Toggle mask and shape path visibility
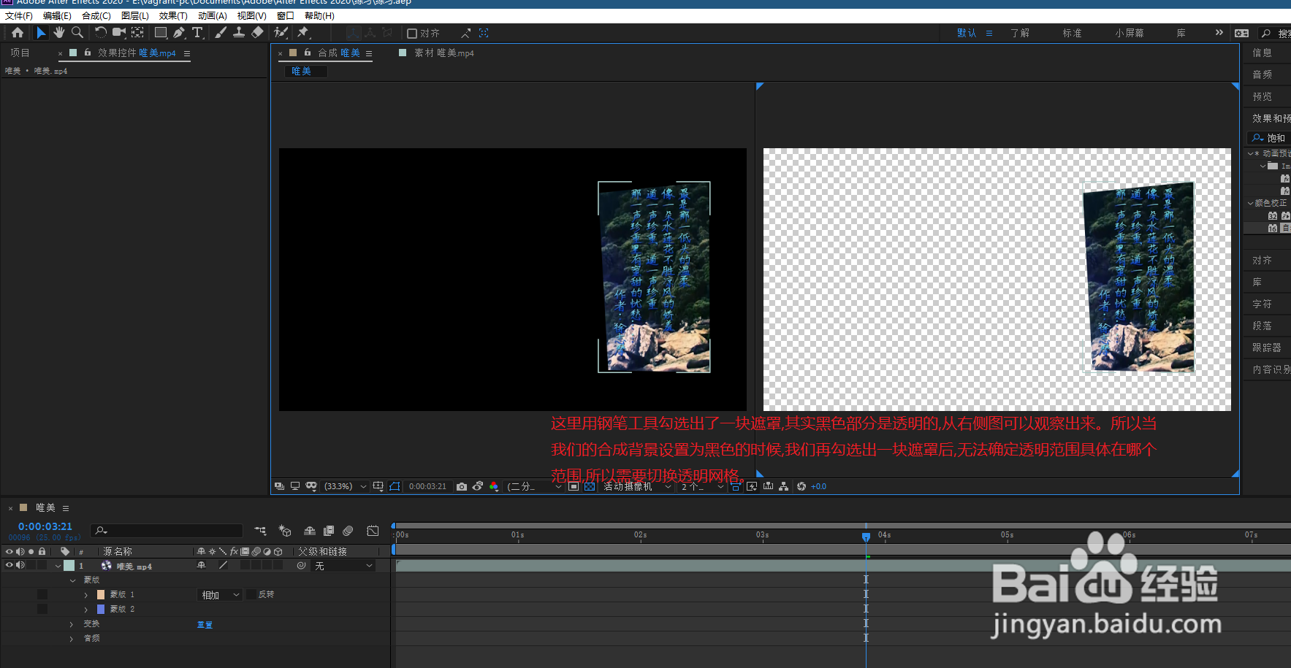Screen dimensions: 1291x668 click(395, 486)
